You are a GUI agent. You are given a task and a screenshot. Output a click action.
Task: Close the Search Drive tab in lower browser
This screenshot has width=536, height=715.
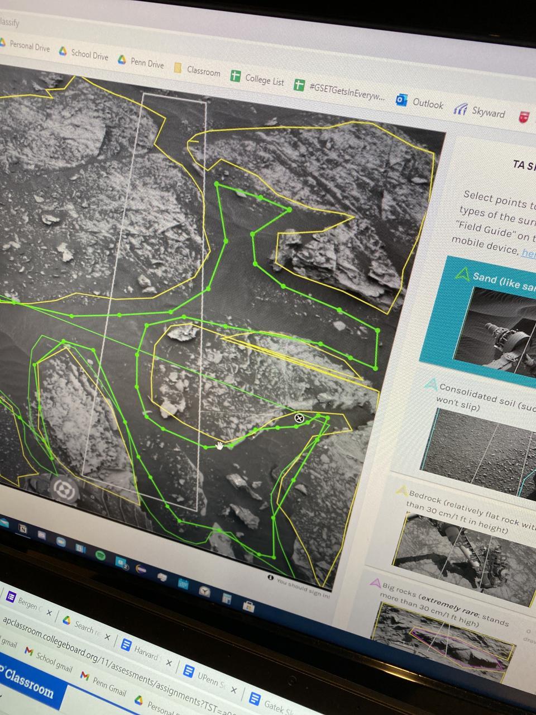(107, 637)
